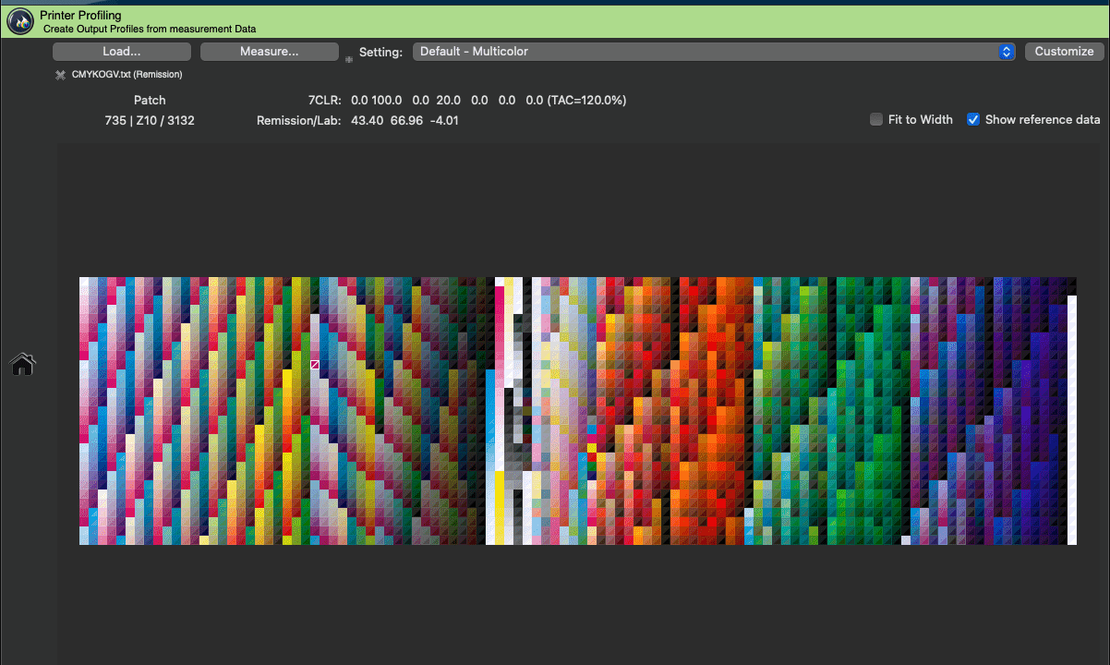Click the small gear icon beside Setting
The image size is (1110, 665).
click(349, 59)
